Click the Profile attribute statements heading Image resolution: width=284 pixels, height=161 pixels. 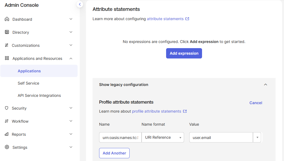pyautogui.click(x=126, y=102)
